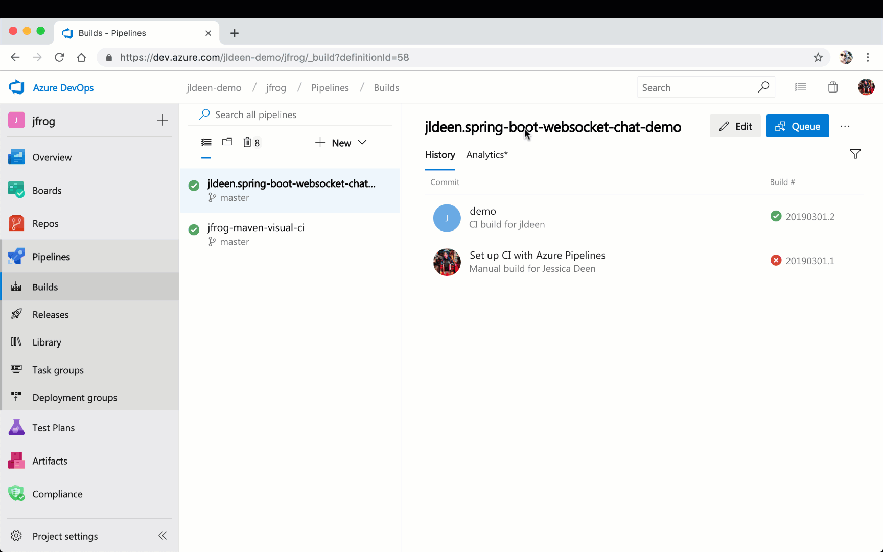This screenshot has height=552, width=883.
Task: Switch to the History tab
Action: pyautogui.click(x=440, y=155)
